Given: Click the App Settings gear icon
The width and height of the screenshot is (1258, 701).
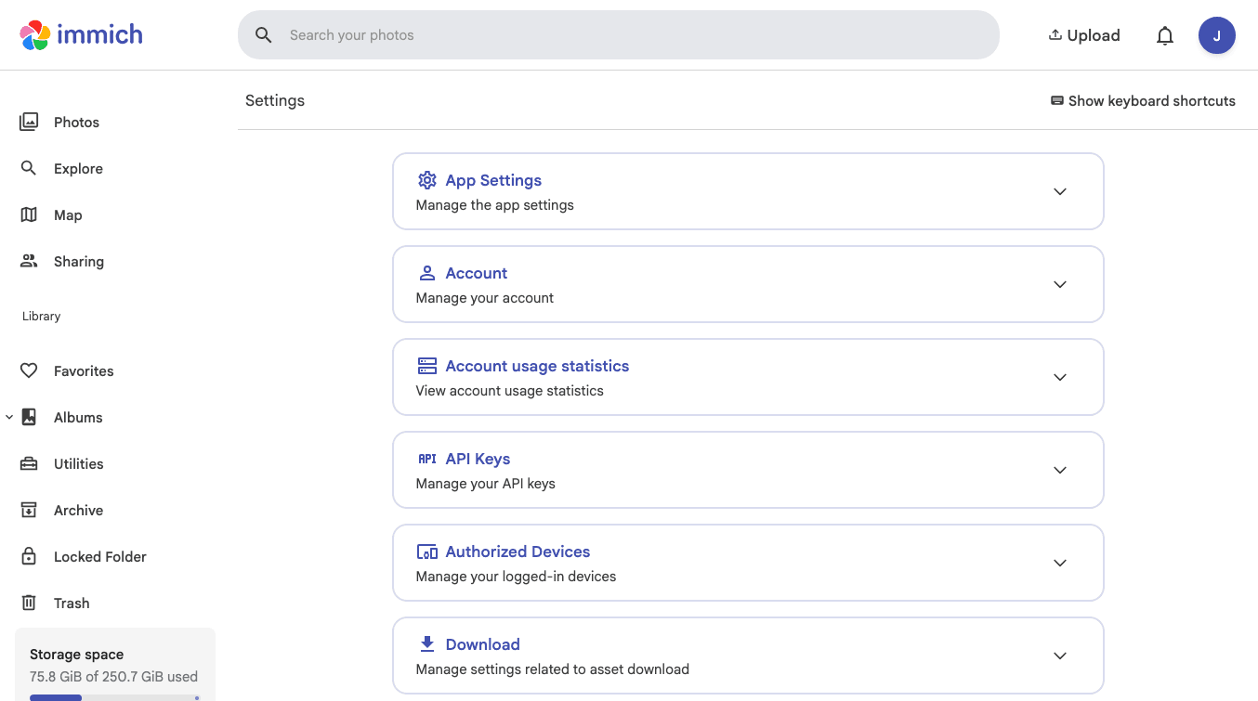Looking at the screenshot, I should [x=427, y=180].
